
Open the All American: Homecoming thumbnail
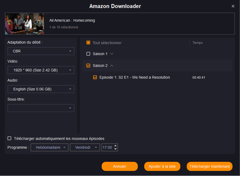tap(25, 24)
